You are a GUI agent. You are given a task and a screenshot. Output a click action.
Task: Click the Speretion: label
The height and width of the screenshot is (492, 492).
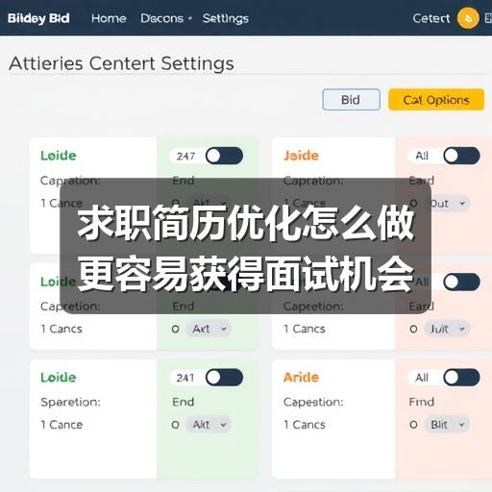pos(70,403)
